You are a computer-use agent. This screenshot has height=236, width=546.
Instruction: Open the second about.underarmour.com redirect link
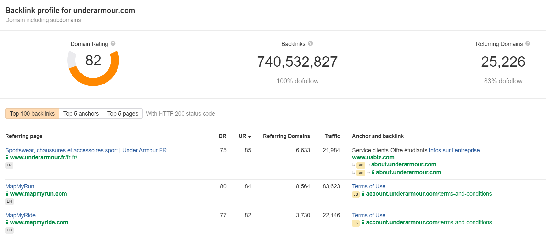click(x=408, y=172)
